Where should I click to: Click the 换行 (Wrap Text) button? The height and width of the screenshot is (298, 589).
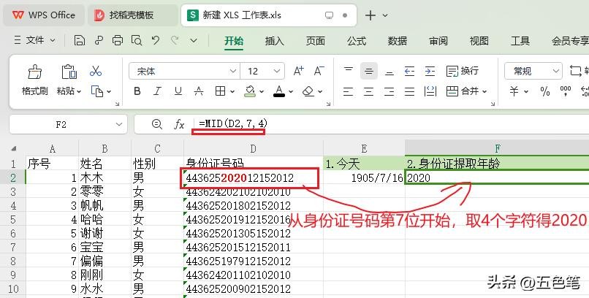click(x=462, y=71)
